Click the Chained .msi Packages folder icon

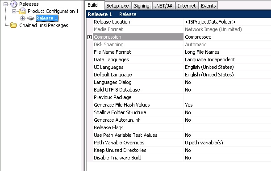pyautogui.click(x=13, y=25)
